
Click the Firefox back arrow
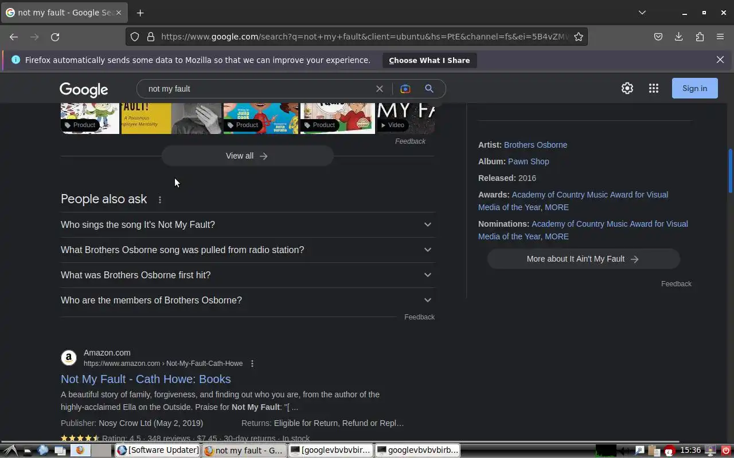click(14, 37)
